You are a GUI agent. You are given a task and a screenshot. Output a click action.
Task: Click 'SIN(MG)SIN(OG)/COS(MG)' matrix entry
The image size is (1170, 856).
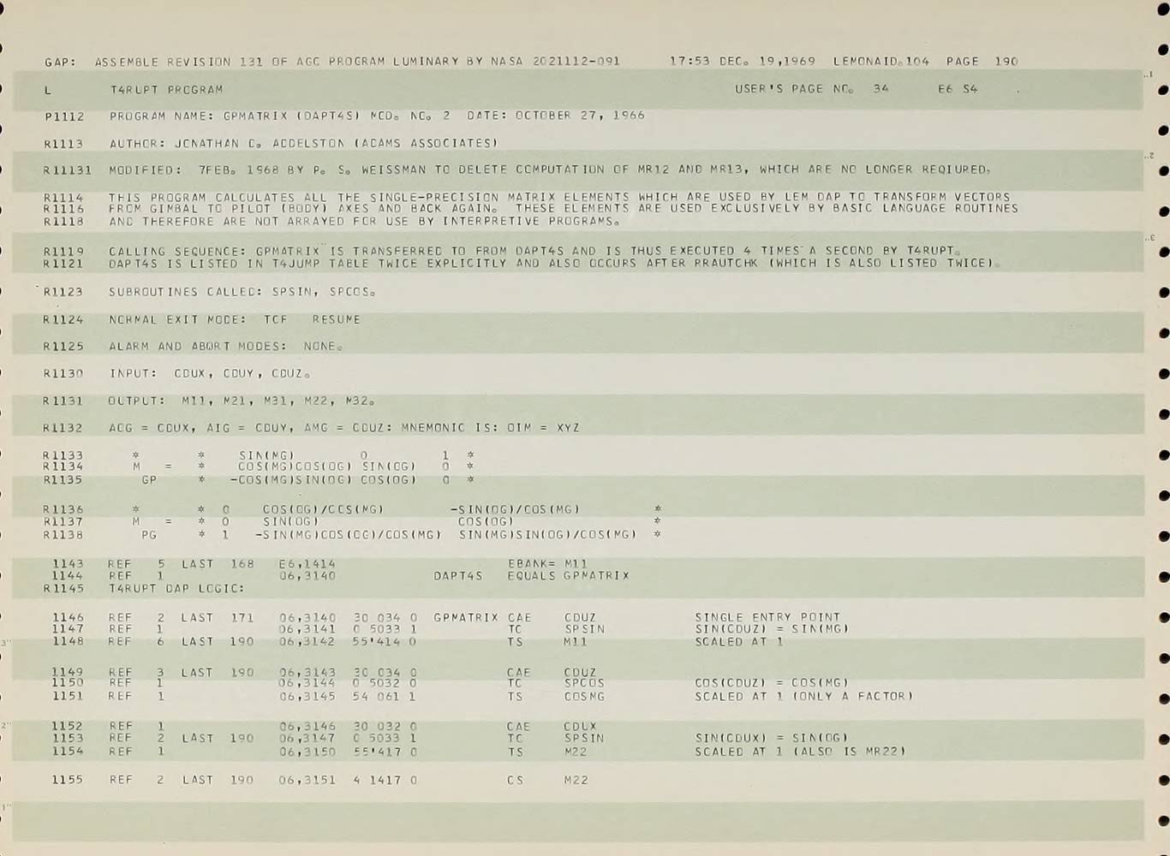(x=548, y=535)
